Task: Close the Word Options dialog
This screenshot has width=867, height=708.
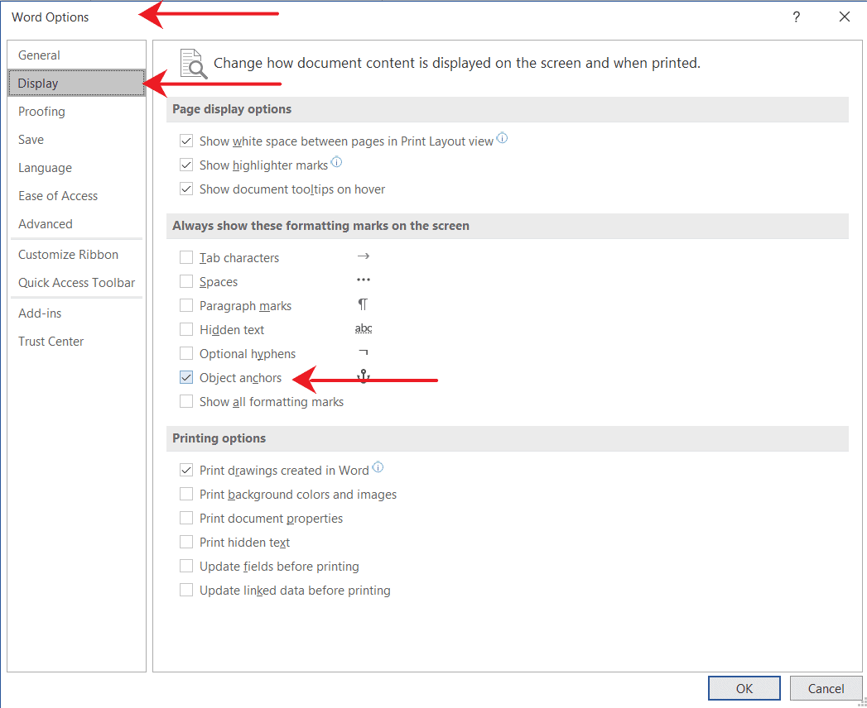Action: pyautogui.click(x=845, y=17)
